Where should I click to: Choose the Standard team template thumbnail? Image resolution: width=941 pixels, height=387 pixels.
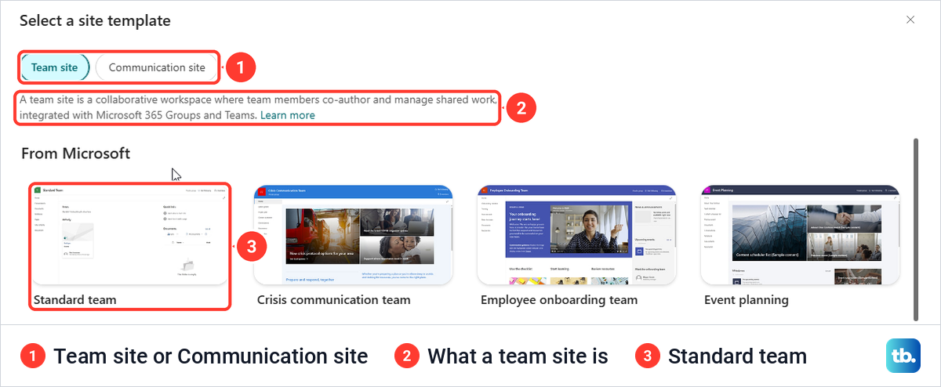(x=130, y=234)
